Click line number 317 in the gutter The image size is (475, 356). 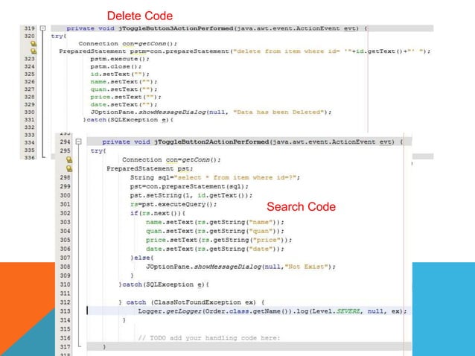[65, 346]
